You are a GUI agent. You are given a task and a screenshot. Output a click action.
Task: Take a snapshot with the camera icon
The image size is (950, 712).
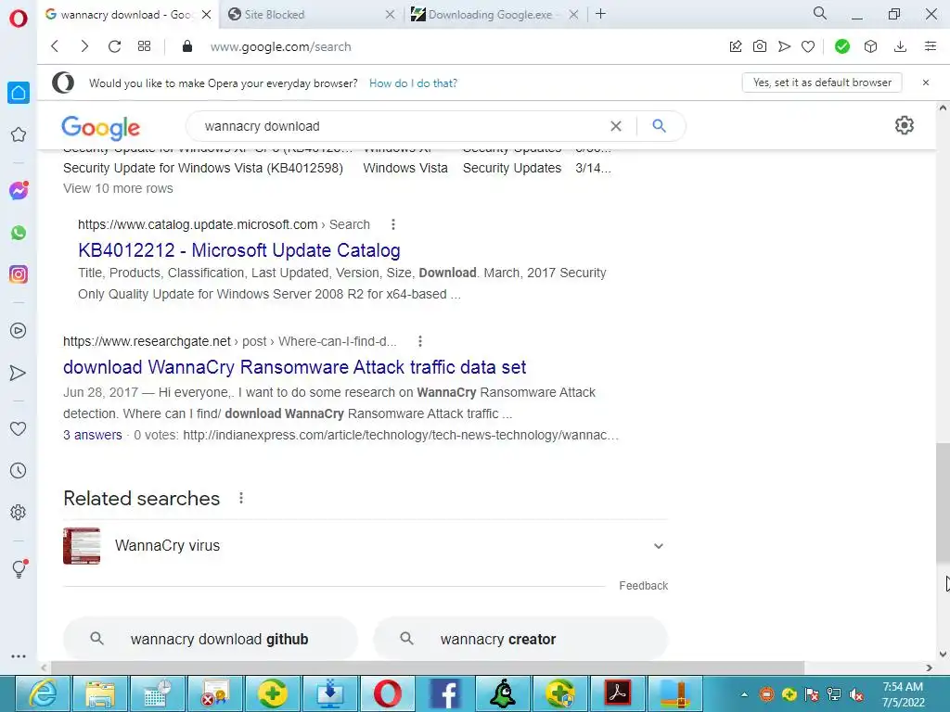pyautogui.click(x=760, y=46)
